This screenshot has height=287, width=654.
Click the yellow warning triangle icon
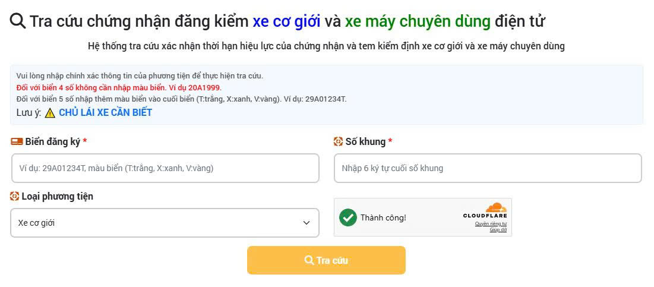(x=50, y=113)
